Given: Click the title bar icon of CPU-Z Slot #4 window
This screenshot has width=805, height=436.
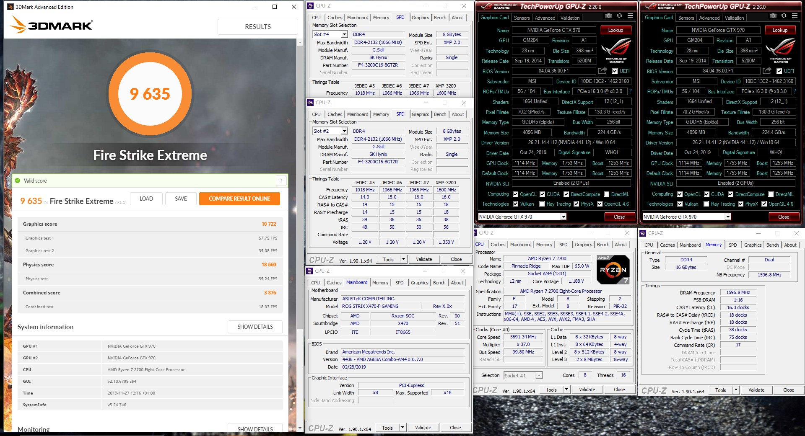Looking at the screenshot, I should coord(310,6).
